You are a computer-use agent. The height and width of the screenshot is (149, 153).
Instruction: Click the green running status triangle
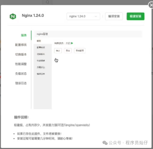[x=72, y=43]
